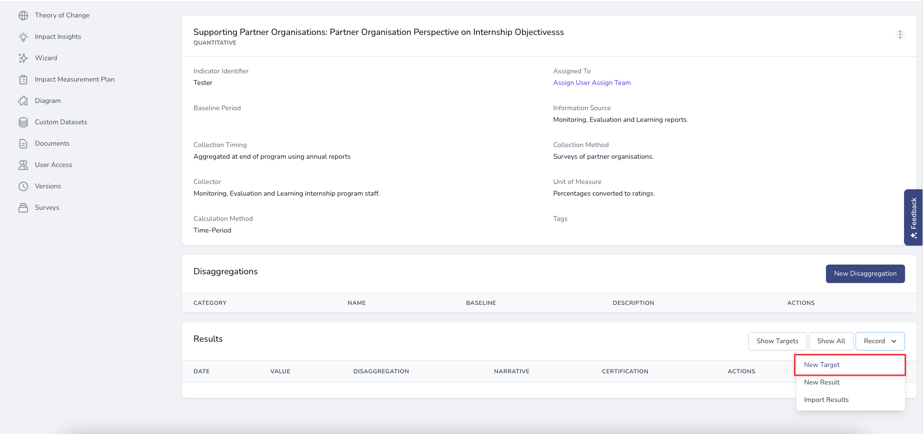This screenshot has width=923, height=434.
Task: Click the CERTIFICATION column header
Action: click(x=625, y=371)
